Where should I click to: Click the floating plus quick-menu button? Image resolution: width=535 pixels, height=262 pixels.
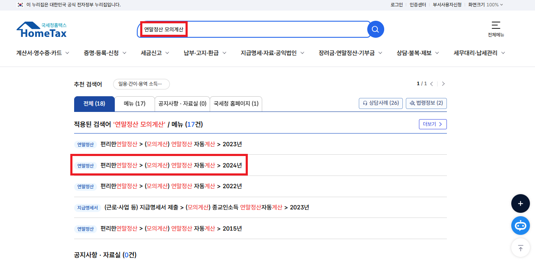(520, 203)
